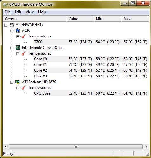Collapse the ATI Radeon HD 3870 node
Image resolution: width=151 pixels, height=158 pixels.
point(12,82)
